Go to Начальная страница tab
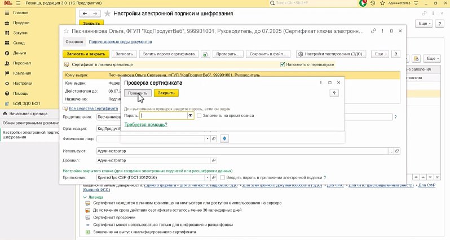 click(28, 114)
